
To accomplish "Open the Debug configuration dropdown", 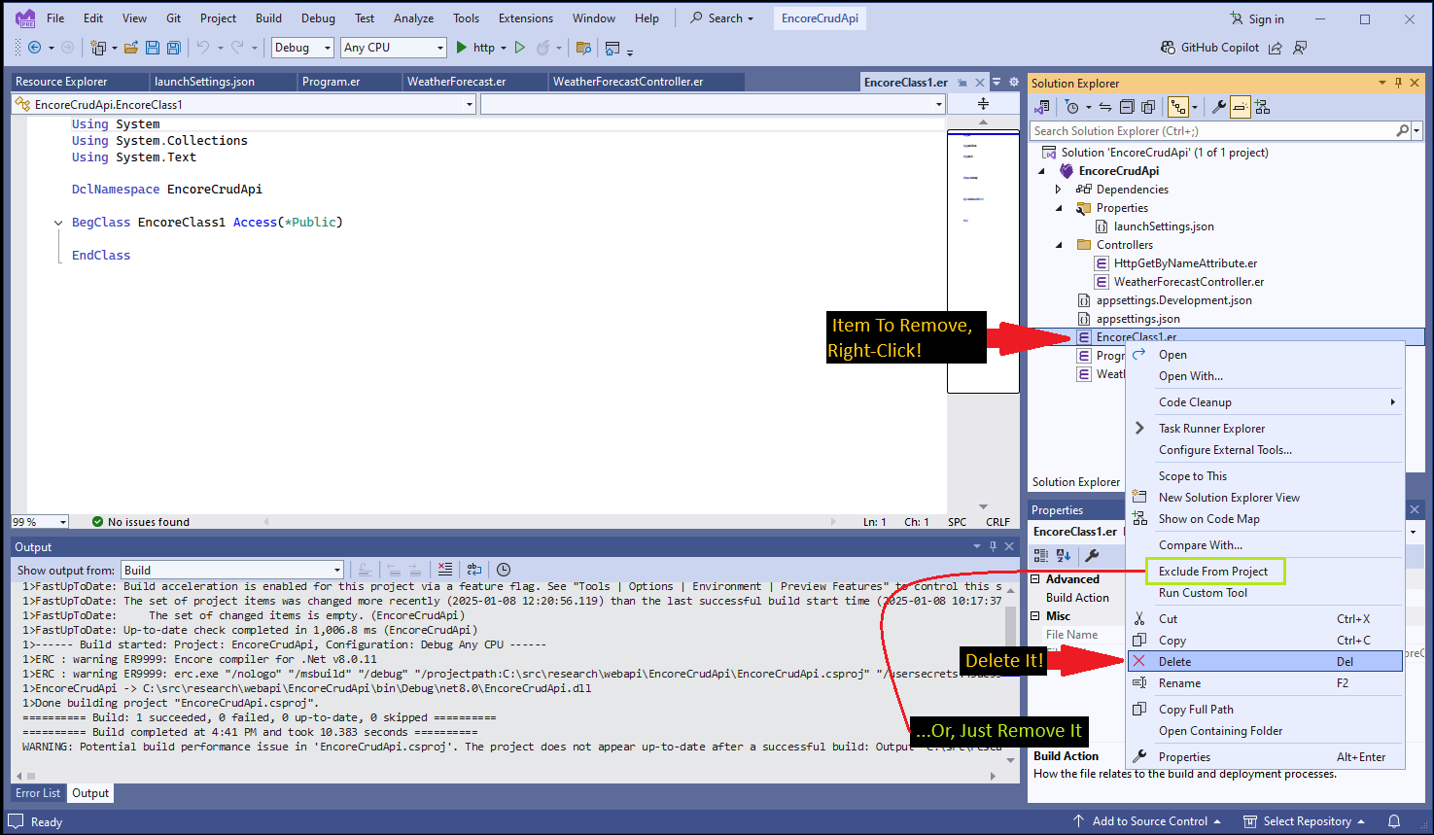I will [303, 48].
